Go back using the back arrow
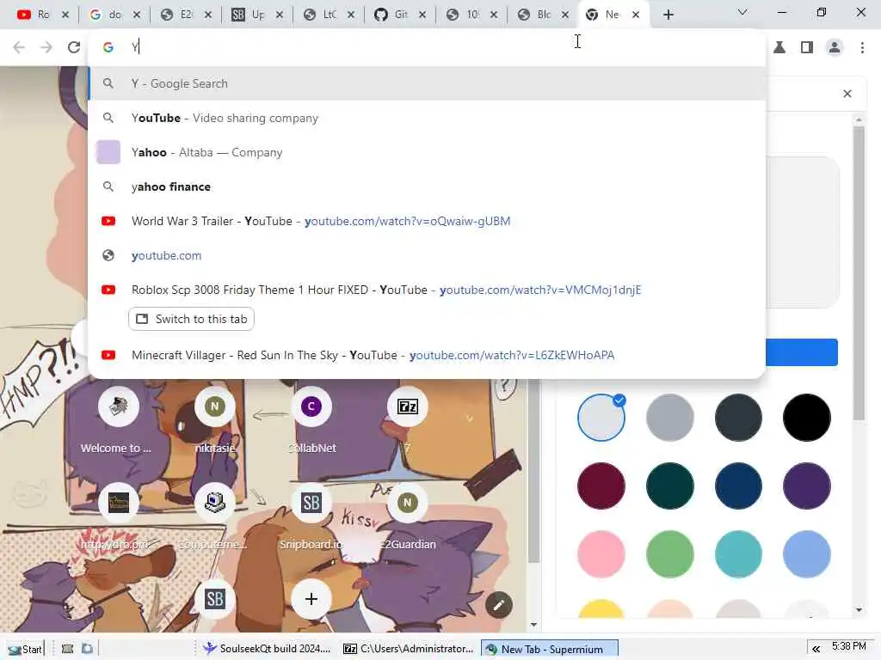Image resolution: width=881 pixels, height=660 pixels. [x=19, y=47]
